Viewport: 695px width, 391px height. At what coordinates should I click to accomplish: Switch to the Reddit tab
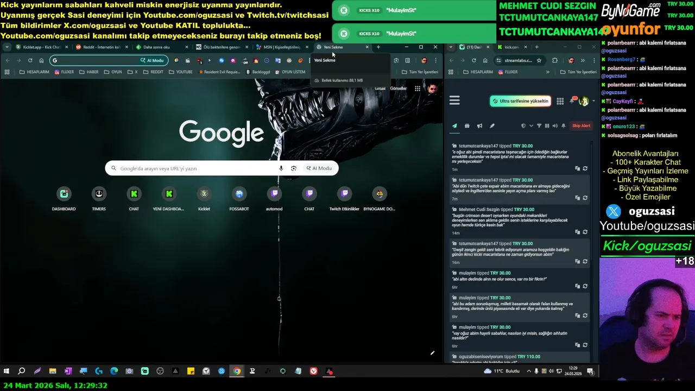[102, 47]
